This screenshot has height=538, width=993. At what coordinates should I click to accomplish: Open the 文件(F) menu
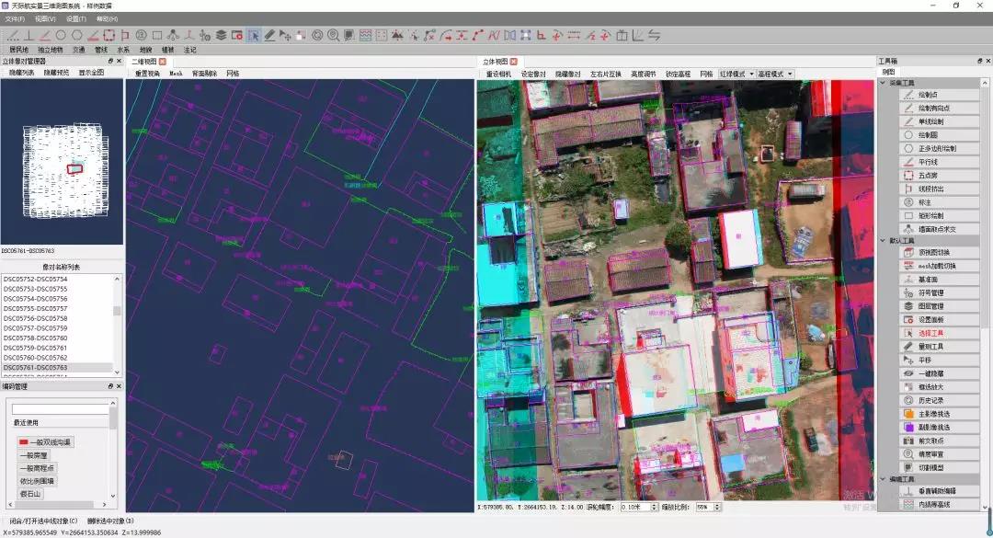14,18
